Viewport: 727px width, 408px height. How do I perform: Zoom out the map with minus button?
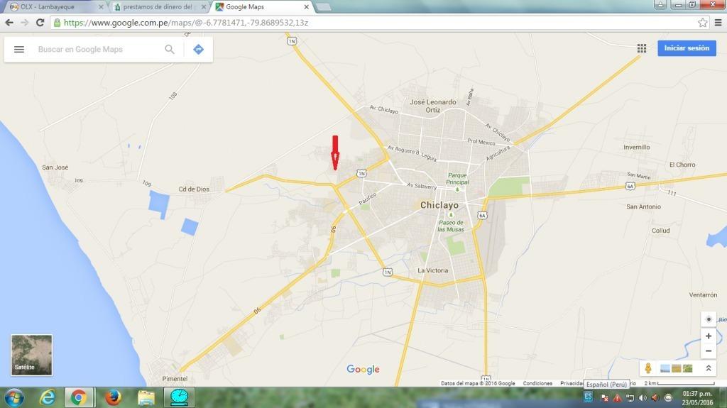pos(709,351)
